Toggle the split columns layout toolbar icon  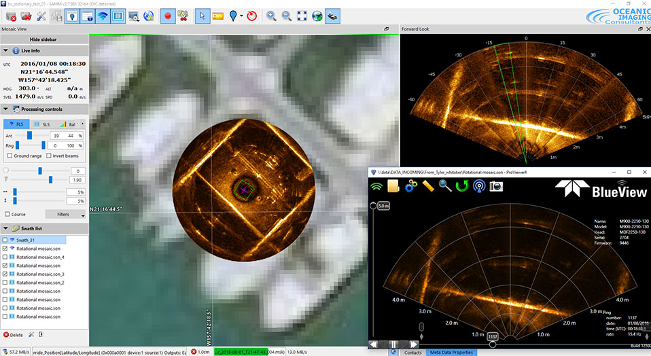coord(118,16)
